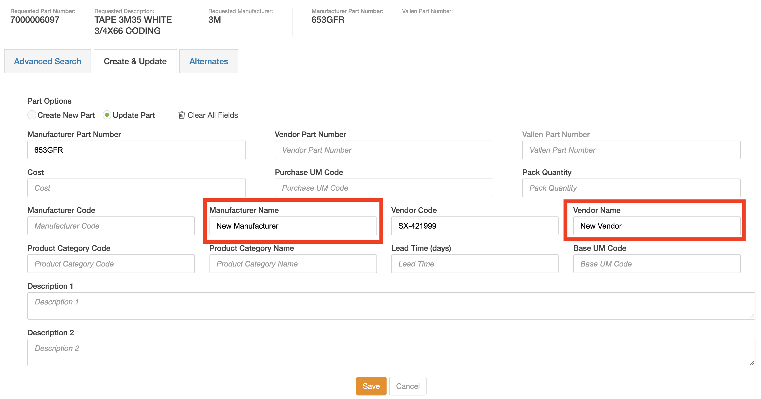Click the Vendor Name field with New Vendor
The height and width of the screenshot is (399, 761).
(657, 226)
